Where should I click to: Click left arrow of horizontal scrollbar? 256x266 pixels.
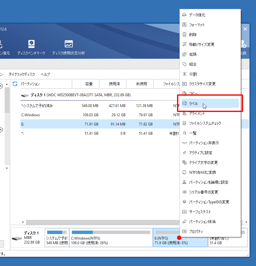(22, 222)
